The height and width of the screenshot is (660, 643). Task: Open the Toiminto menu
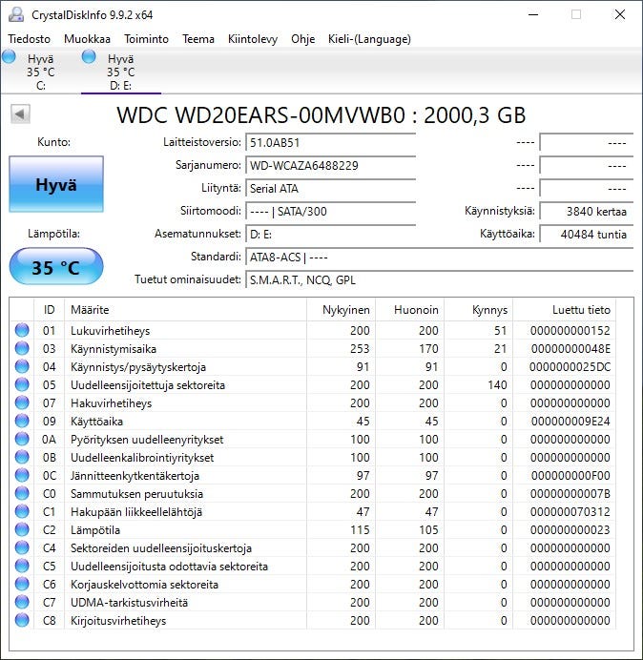(146, 39)
